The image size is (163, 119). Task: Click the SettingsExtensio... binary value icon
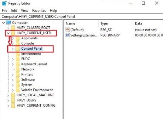click(67, 35)
